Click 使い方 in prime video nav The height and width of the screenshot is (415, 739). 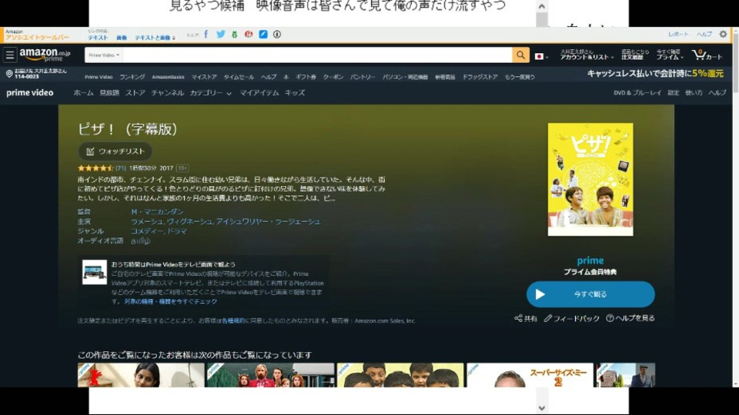click(x=694, y=93)
